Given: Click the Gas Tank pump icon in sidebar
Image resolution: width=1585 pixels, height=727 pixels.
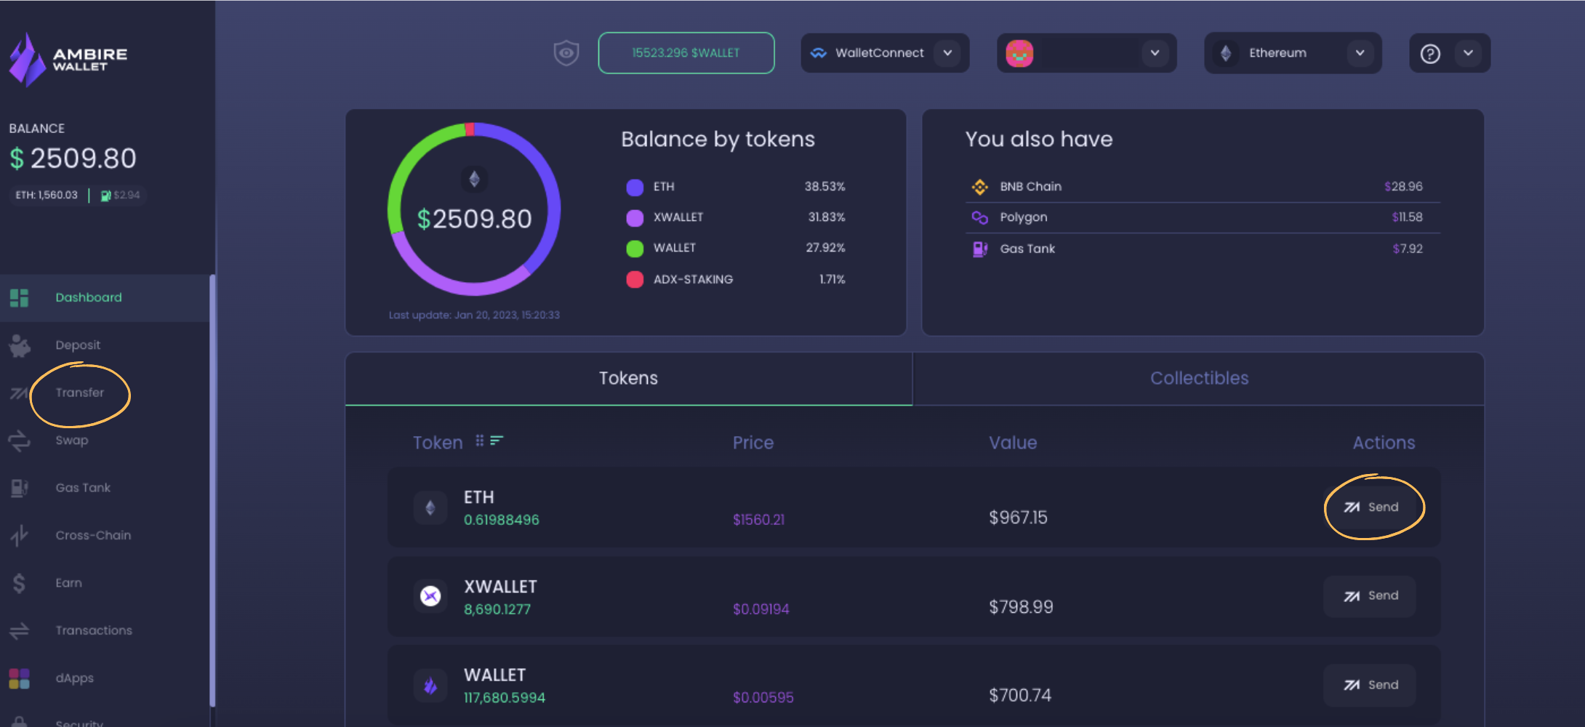Looking at the screenshot, I should click(19, 488).
